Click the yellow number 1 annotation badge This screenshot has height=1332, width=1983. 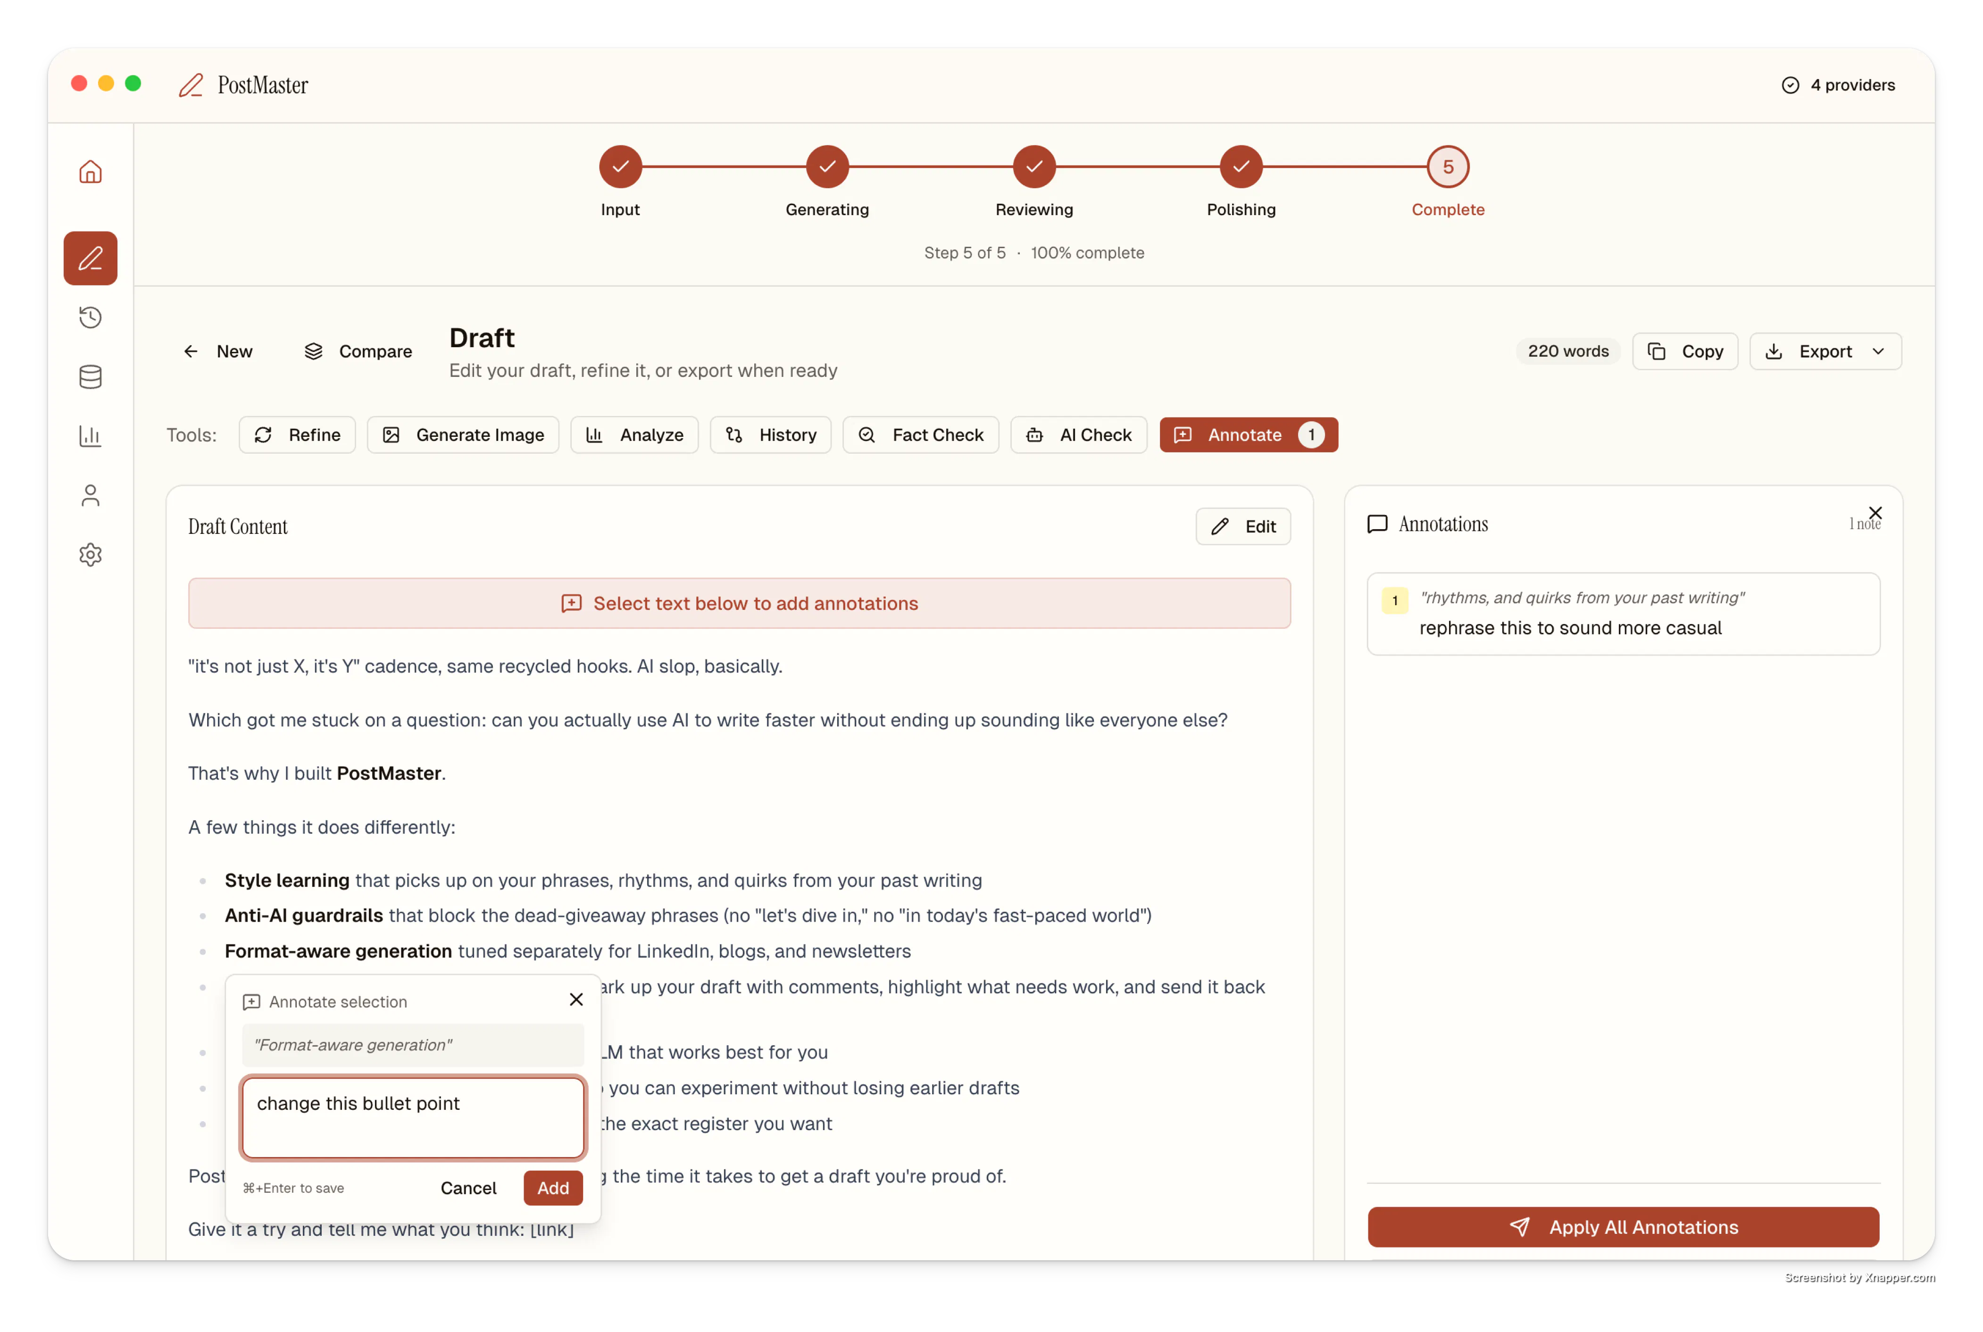[1394, 600]
